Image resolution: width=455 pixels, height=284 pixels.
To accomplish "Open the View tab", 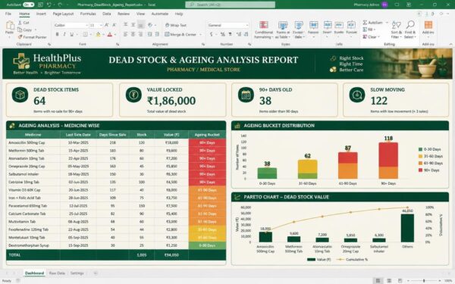I will (140, 14).
